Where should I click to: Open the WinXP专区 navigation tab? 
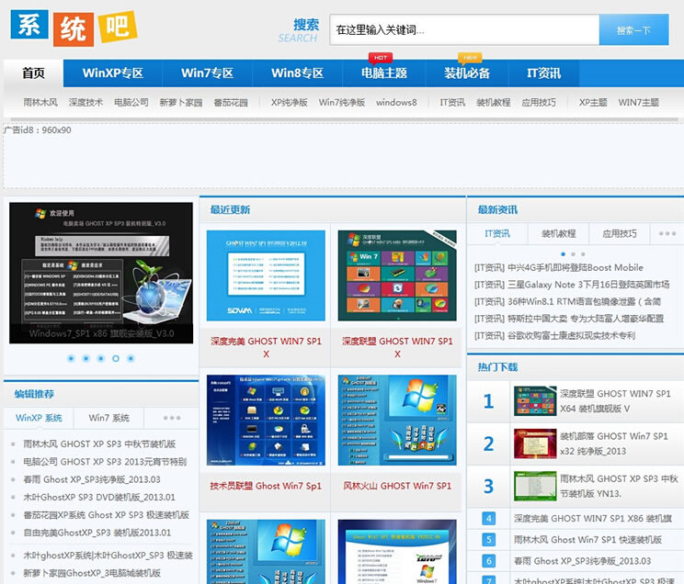113,73
